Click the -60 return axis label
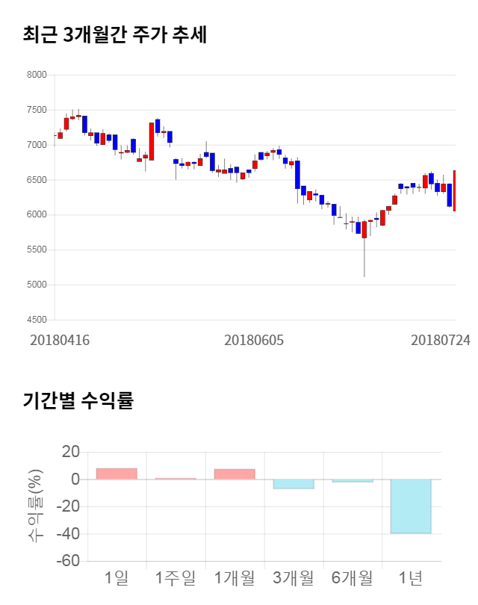The width and height of the screenshot is (478, 605). coord(68,561)
